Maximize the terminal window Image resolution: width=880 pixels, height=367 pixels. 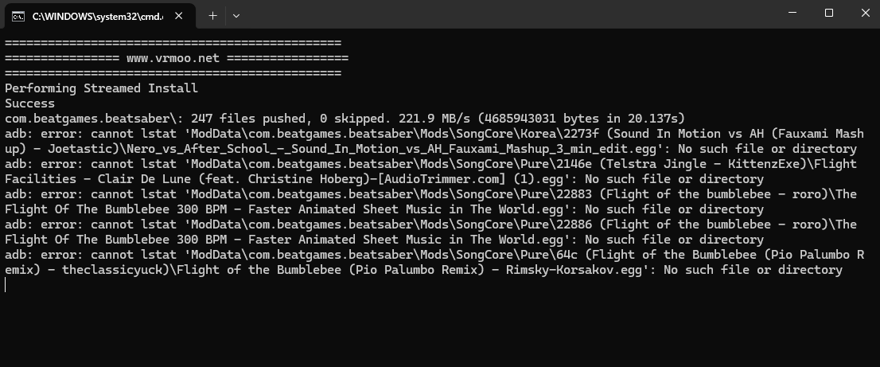point(829,13)
